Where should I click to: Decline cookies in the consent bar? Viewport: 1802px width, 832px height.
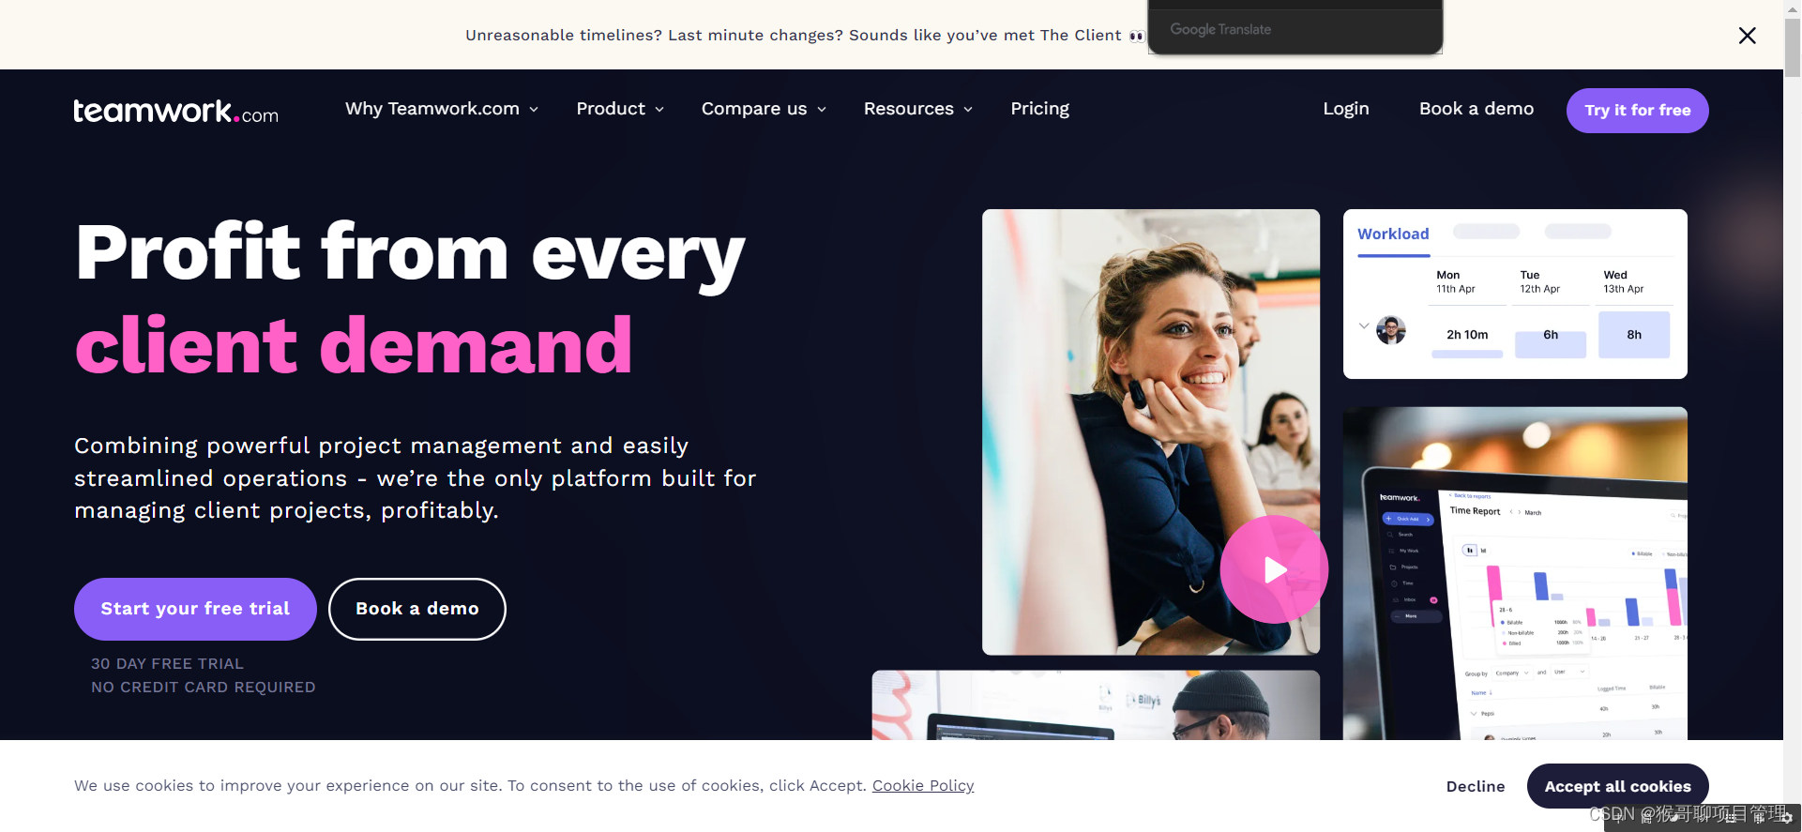tap(1475, 786)
